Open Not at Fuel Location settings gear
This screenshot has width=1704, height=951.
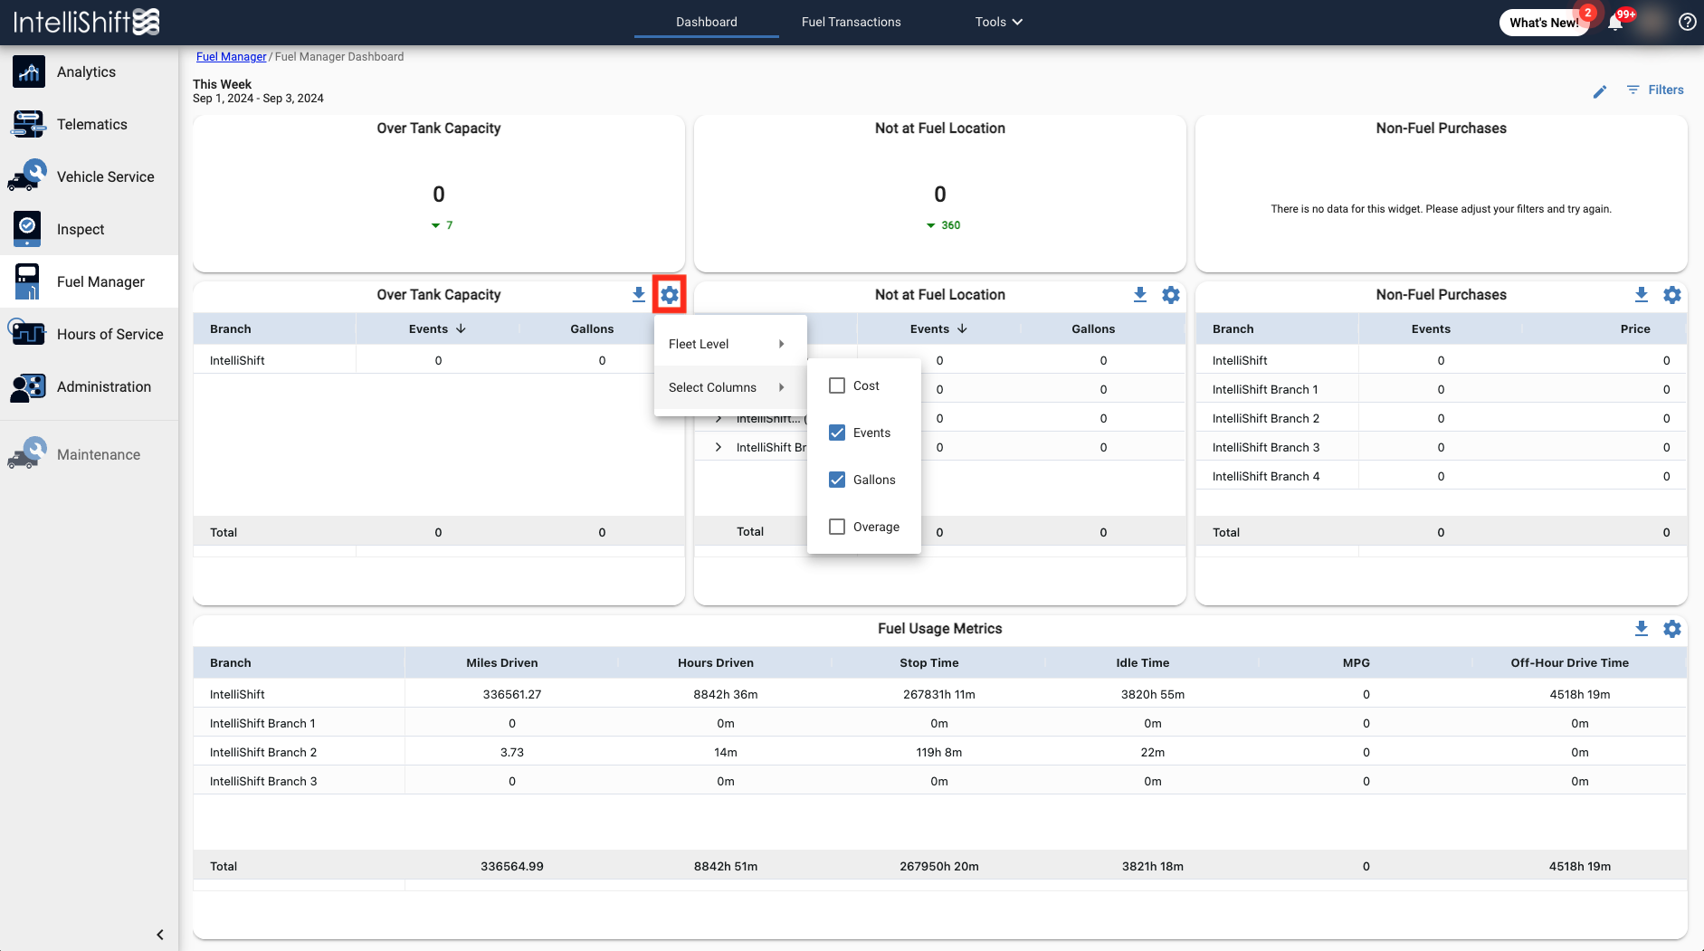point(1171,295)
